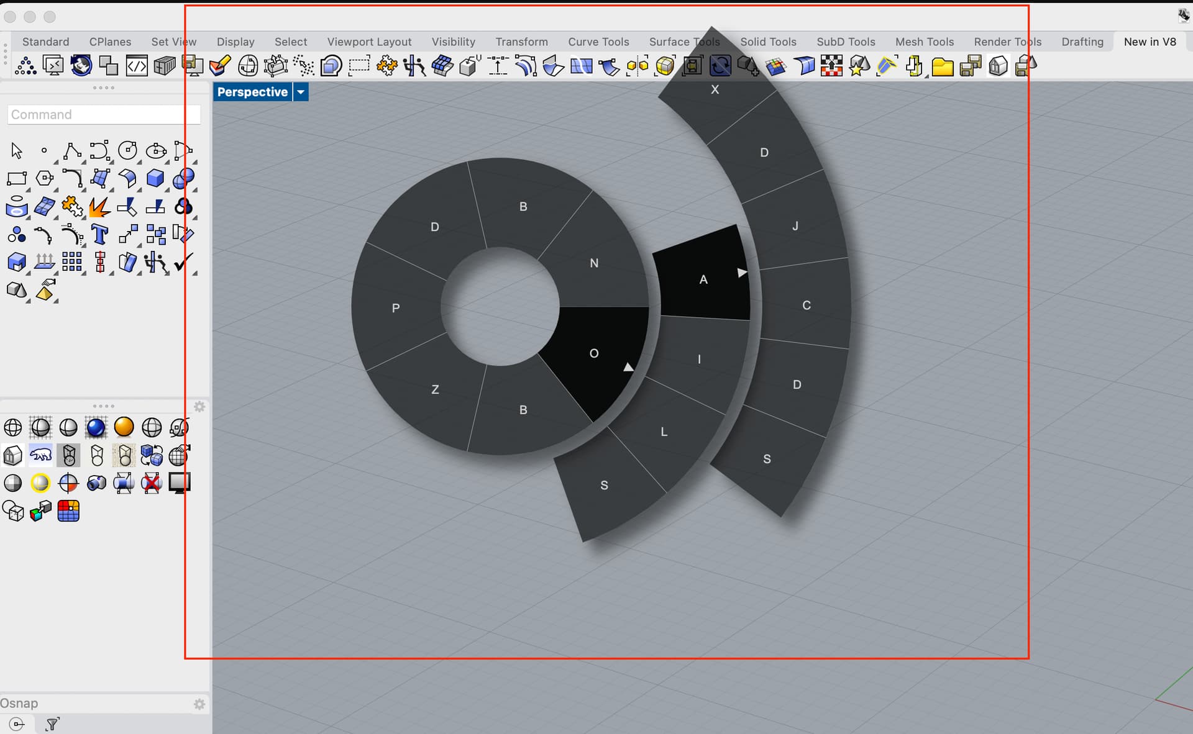Toggle the Osnap filter at bottom left
1193x734 pixels.
coord(52,723)
